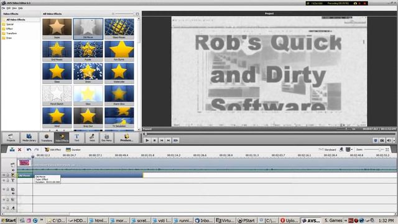Open the Help menu
The height and width of the screenshot is (224, 398).
(21, 8)
